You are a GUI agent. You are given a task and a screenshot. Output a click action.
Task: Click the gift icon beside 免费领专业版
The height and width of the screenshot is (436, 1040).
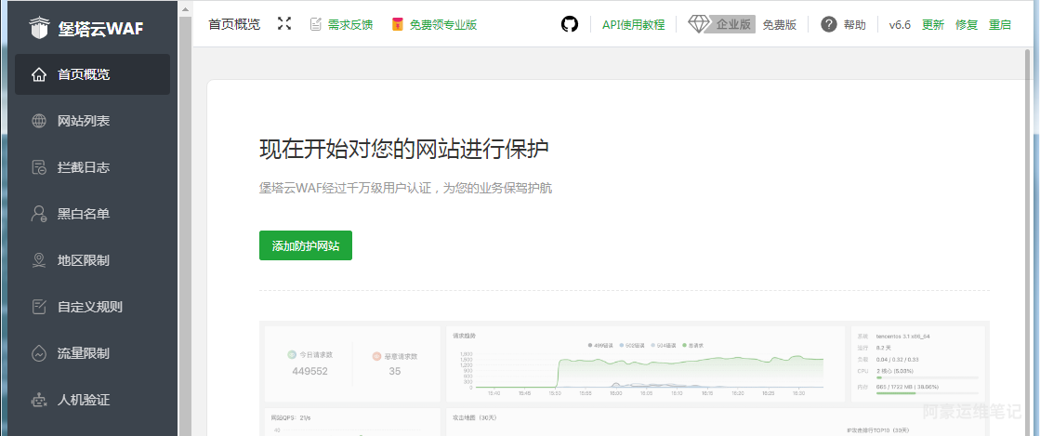click(397, 24)
